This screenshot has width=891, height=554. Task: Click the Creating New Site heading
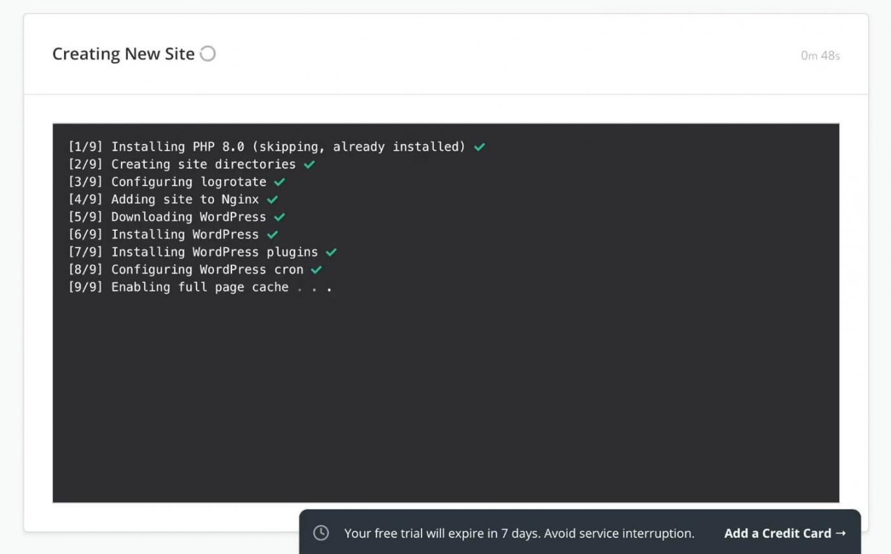click(x=123, y=54)
